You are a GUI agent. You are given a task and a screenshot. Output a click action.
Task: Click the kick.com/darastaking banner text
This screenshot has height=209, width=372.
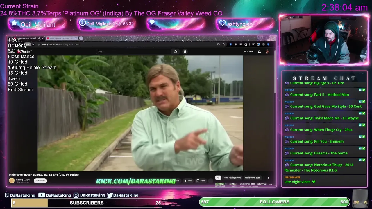136,181
